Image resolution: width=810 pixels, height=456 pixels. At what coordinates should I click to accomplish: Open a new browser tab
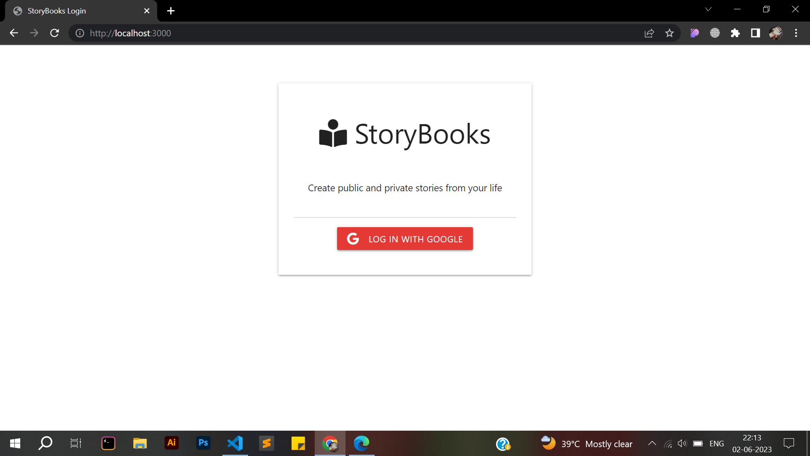point(170,11)
